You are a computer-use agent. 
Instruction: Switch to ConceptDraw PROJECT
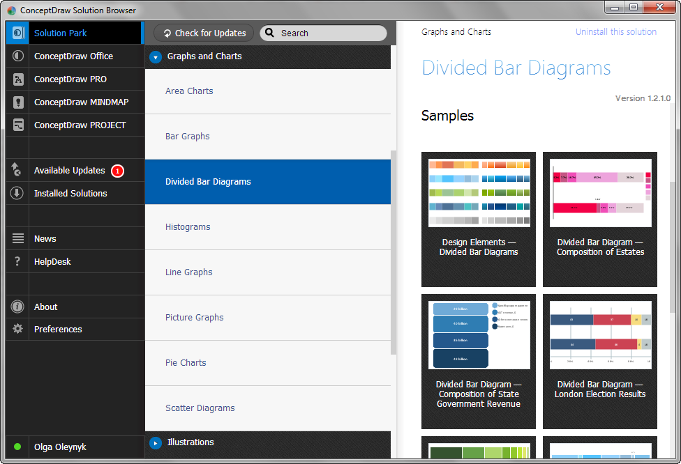(75, 125)
